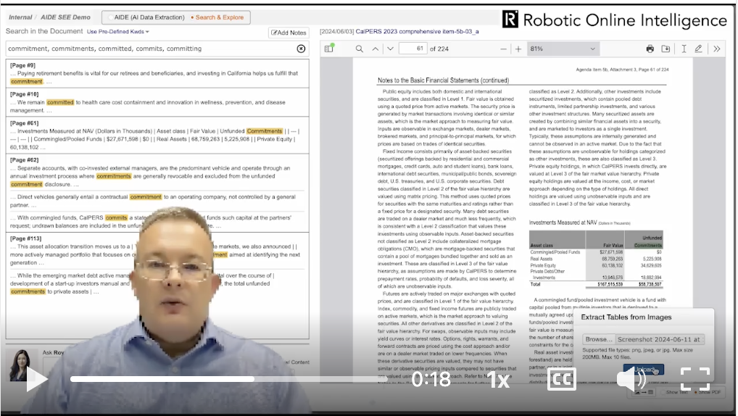
Task: Click the $167,515,539 total value in PDF
Action: tap(610, 284)
